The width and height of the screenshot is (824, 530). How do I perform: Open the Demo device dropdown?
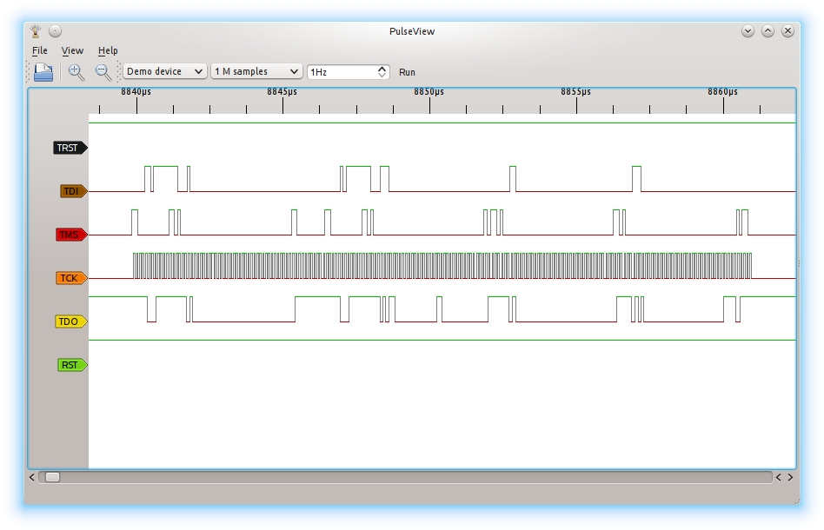click(x=165, y=72)
